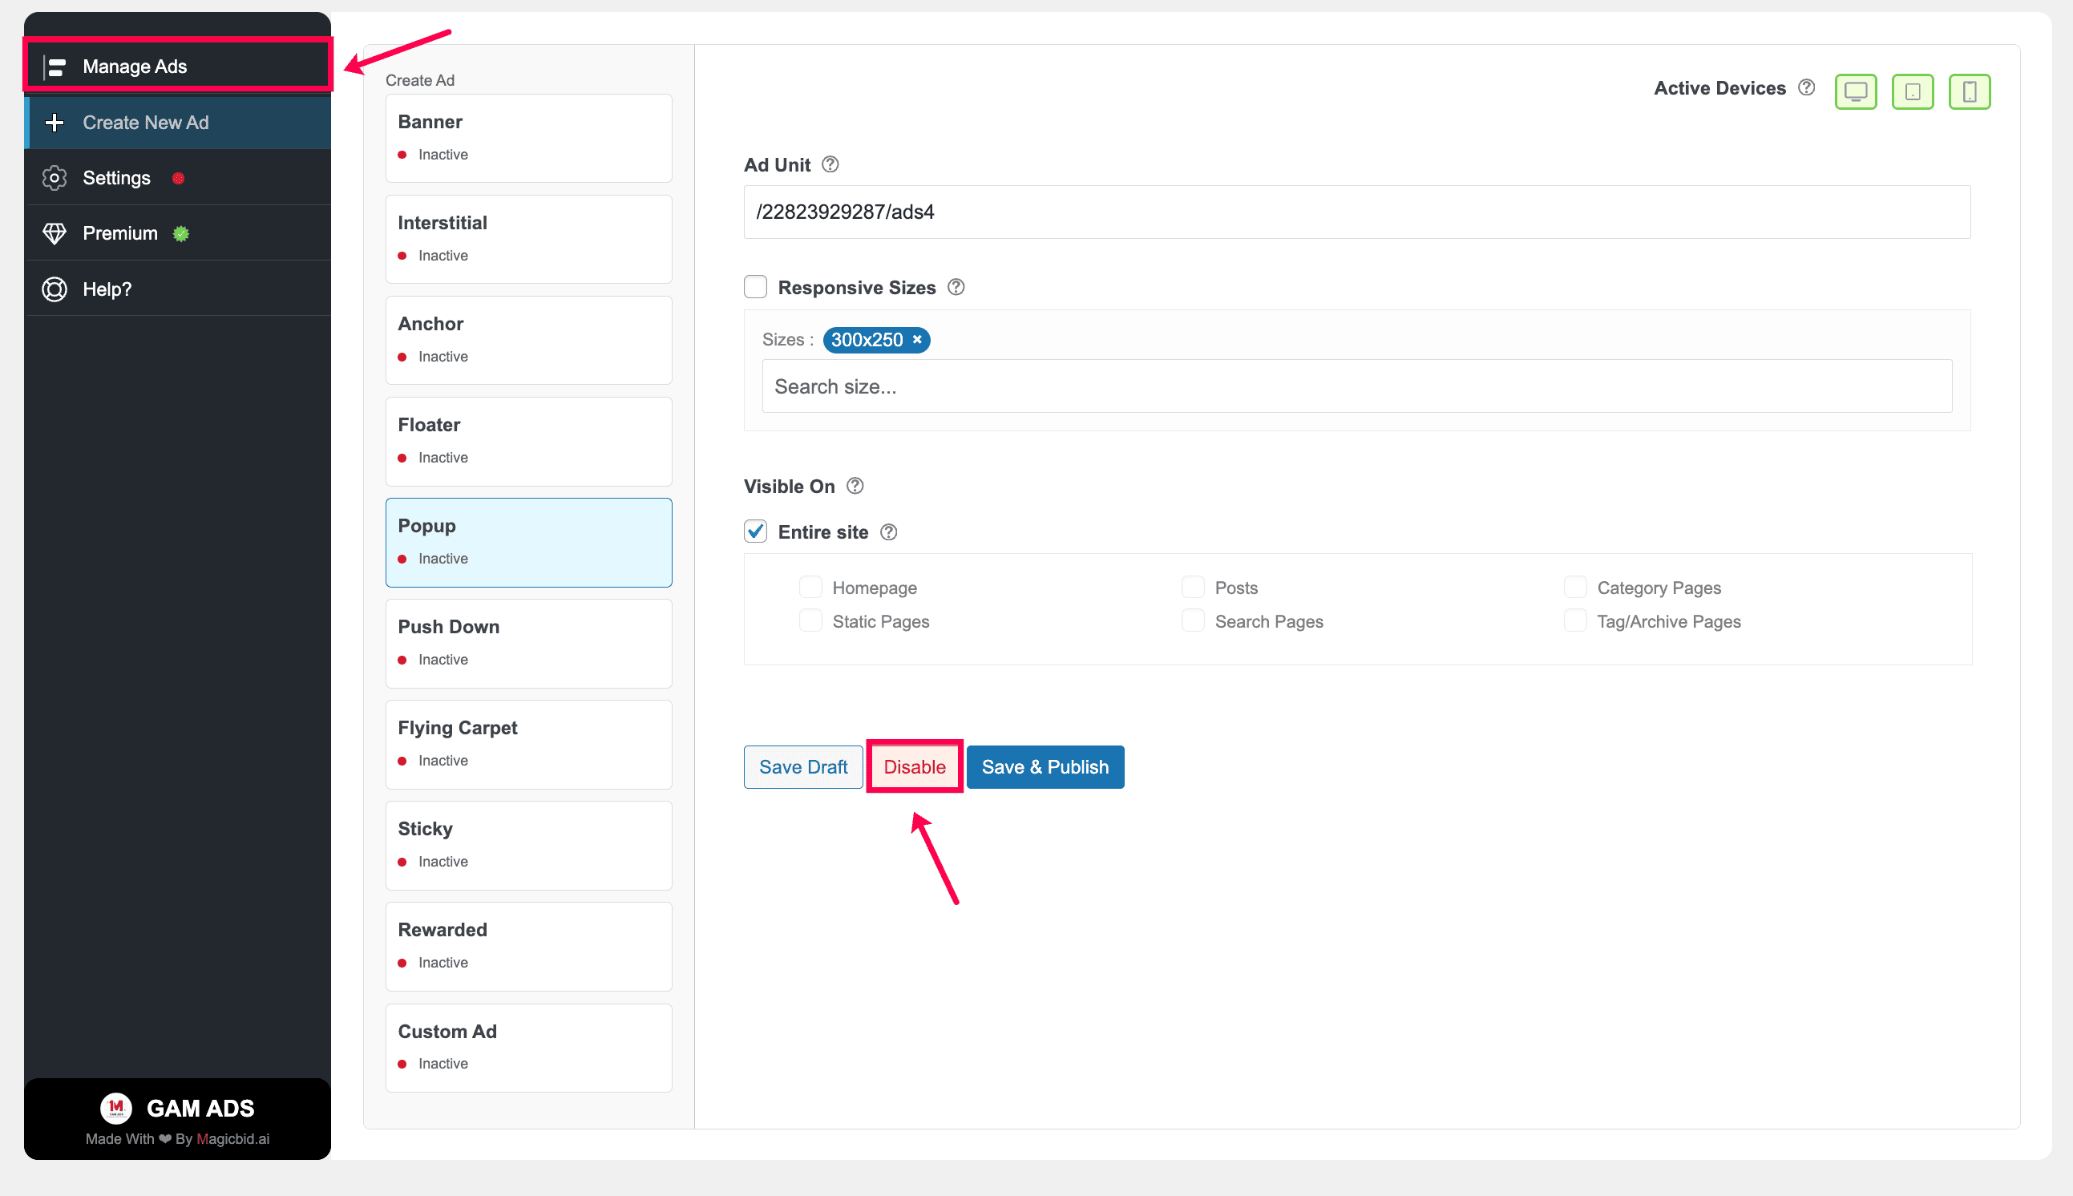Viewport: 2073px width, 1196px height.
Task: Click the Ad Unit help question icon
Action: (x=830, y=164)
